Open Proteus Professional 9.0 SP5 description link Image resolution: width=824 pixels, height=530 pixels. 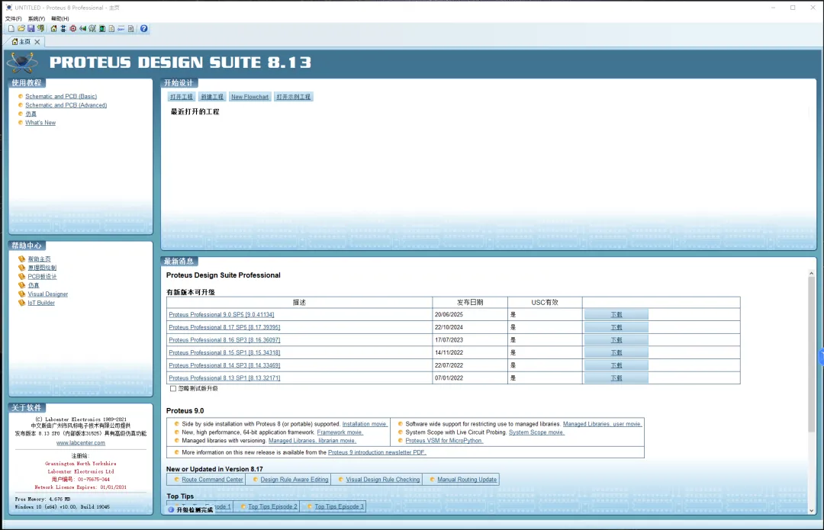pyautogui.click(x=221, y=315)
